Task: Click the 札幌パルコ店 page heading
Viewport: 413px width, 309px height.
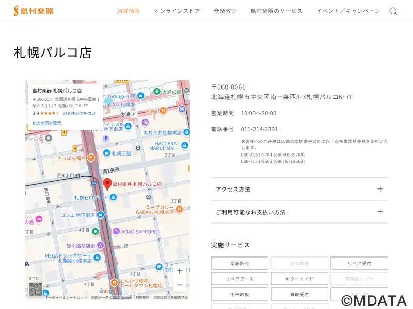Action: point(53,53)
